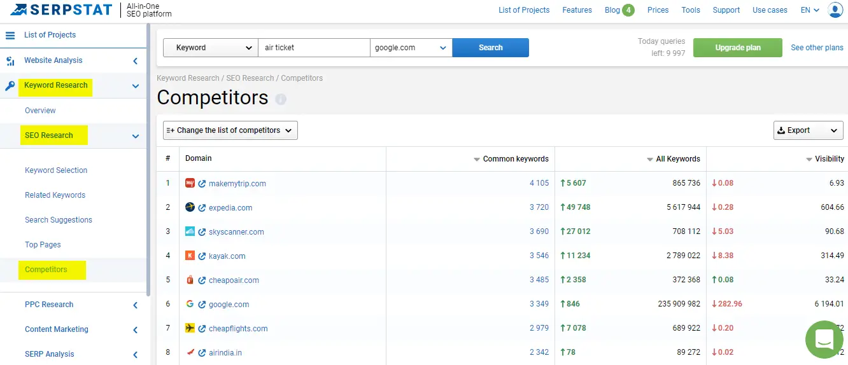Screen dimensions: 848x365
Task: Open Support in top navigation
Action: point(726,10)
